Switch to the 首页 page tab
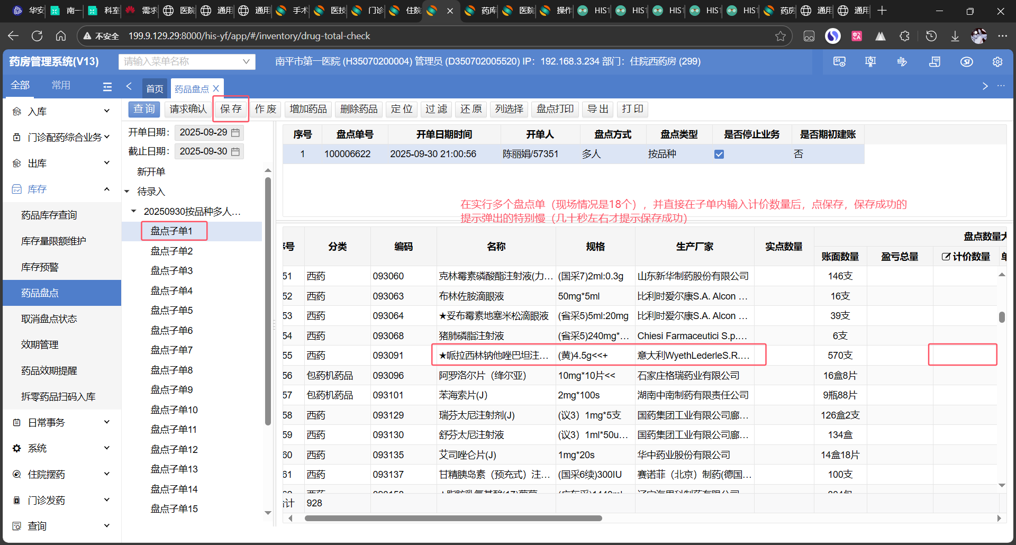The height and width of the screenshot is (545, 1016). pyautogui.click(x=155, y=88)
